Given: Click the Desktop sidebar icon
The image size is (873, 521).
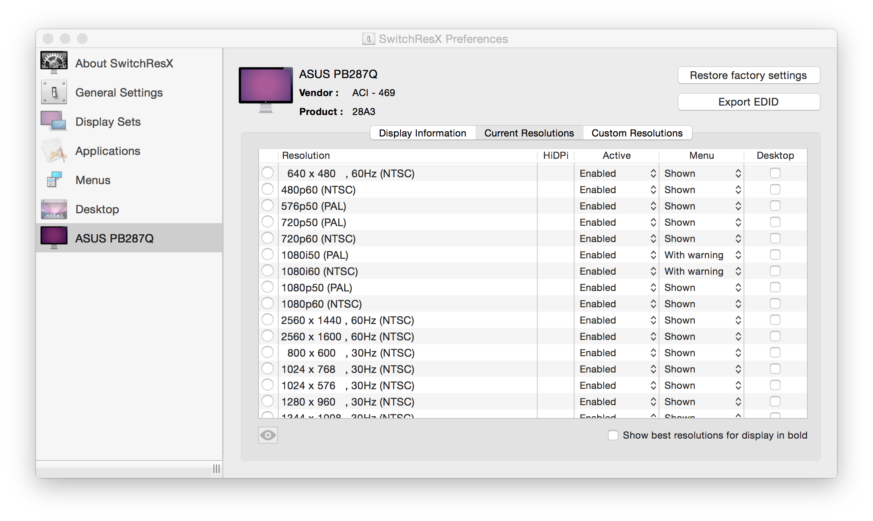Looking at the screenshot, I should [x=54, y=209].
